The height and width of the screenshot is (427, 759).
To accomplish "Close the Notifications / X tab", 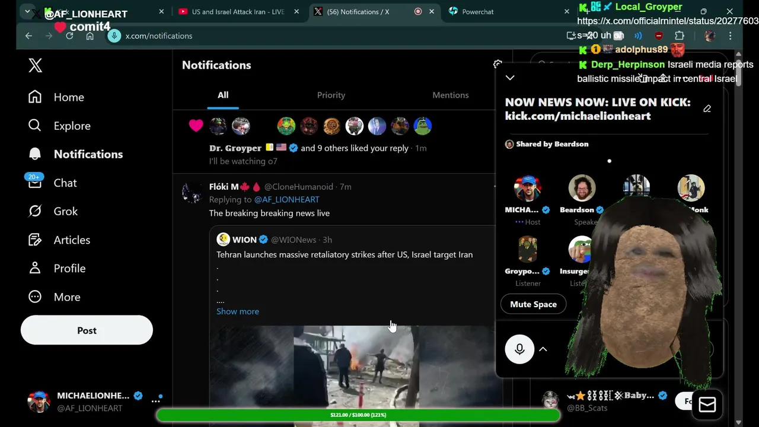I will (x=432, y=11).
